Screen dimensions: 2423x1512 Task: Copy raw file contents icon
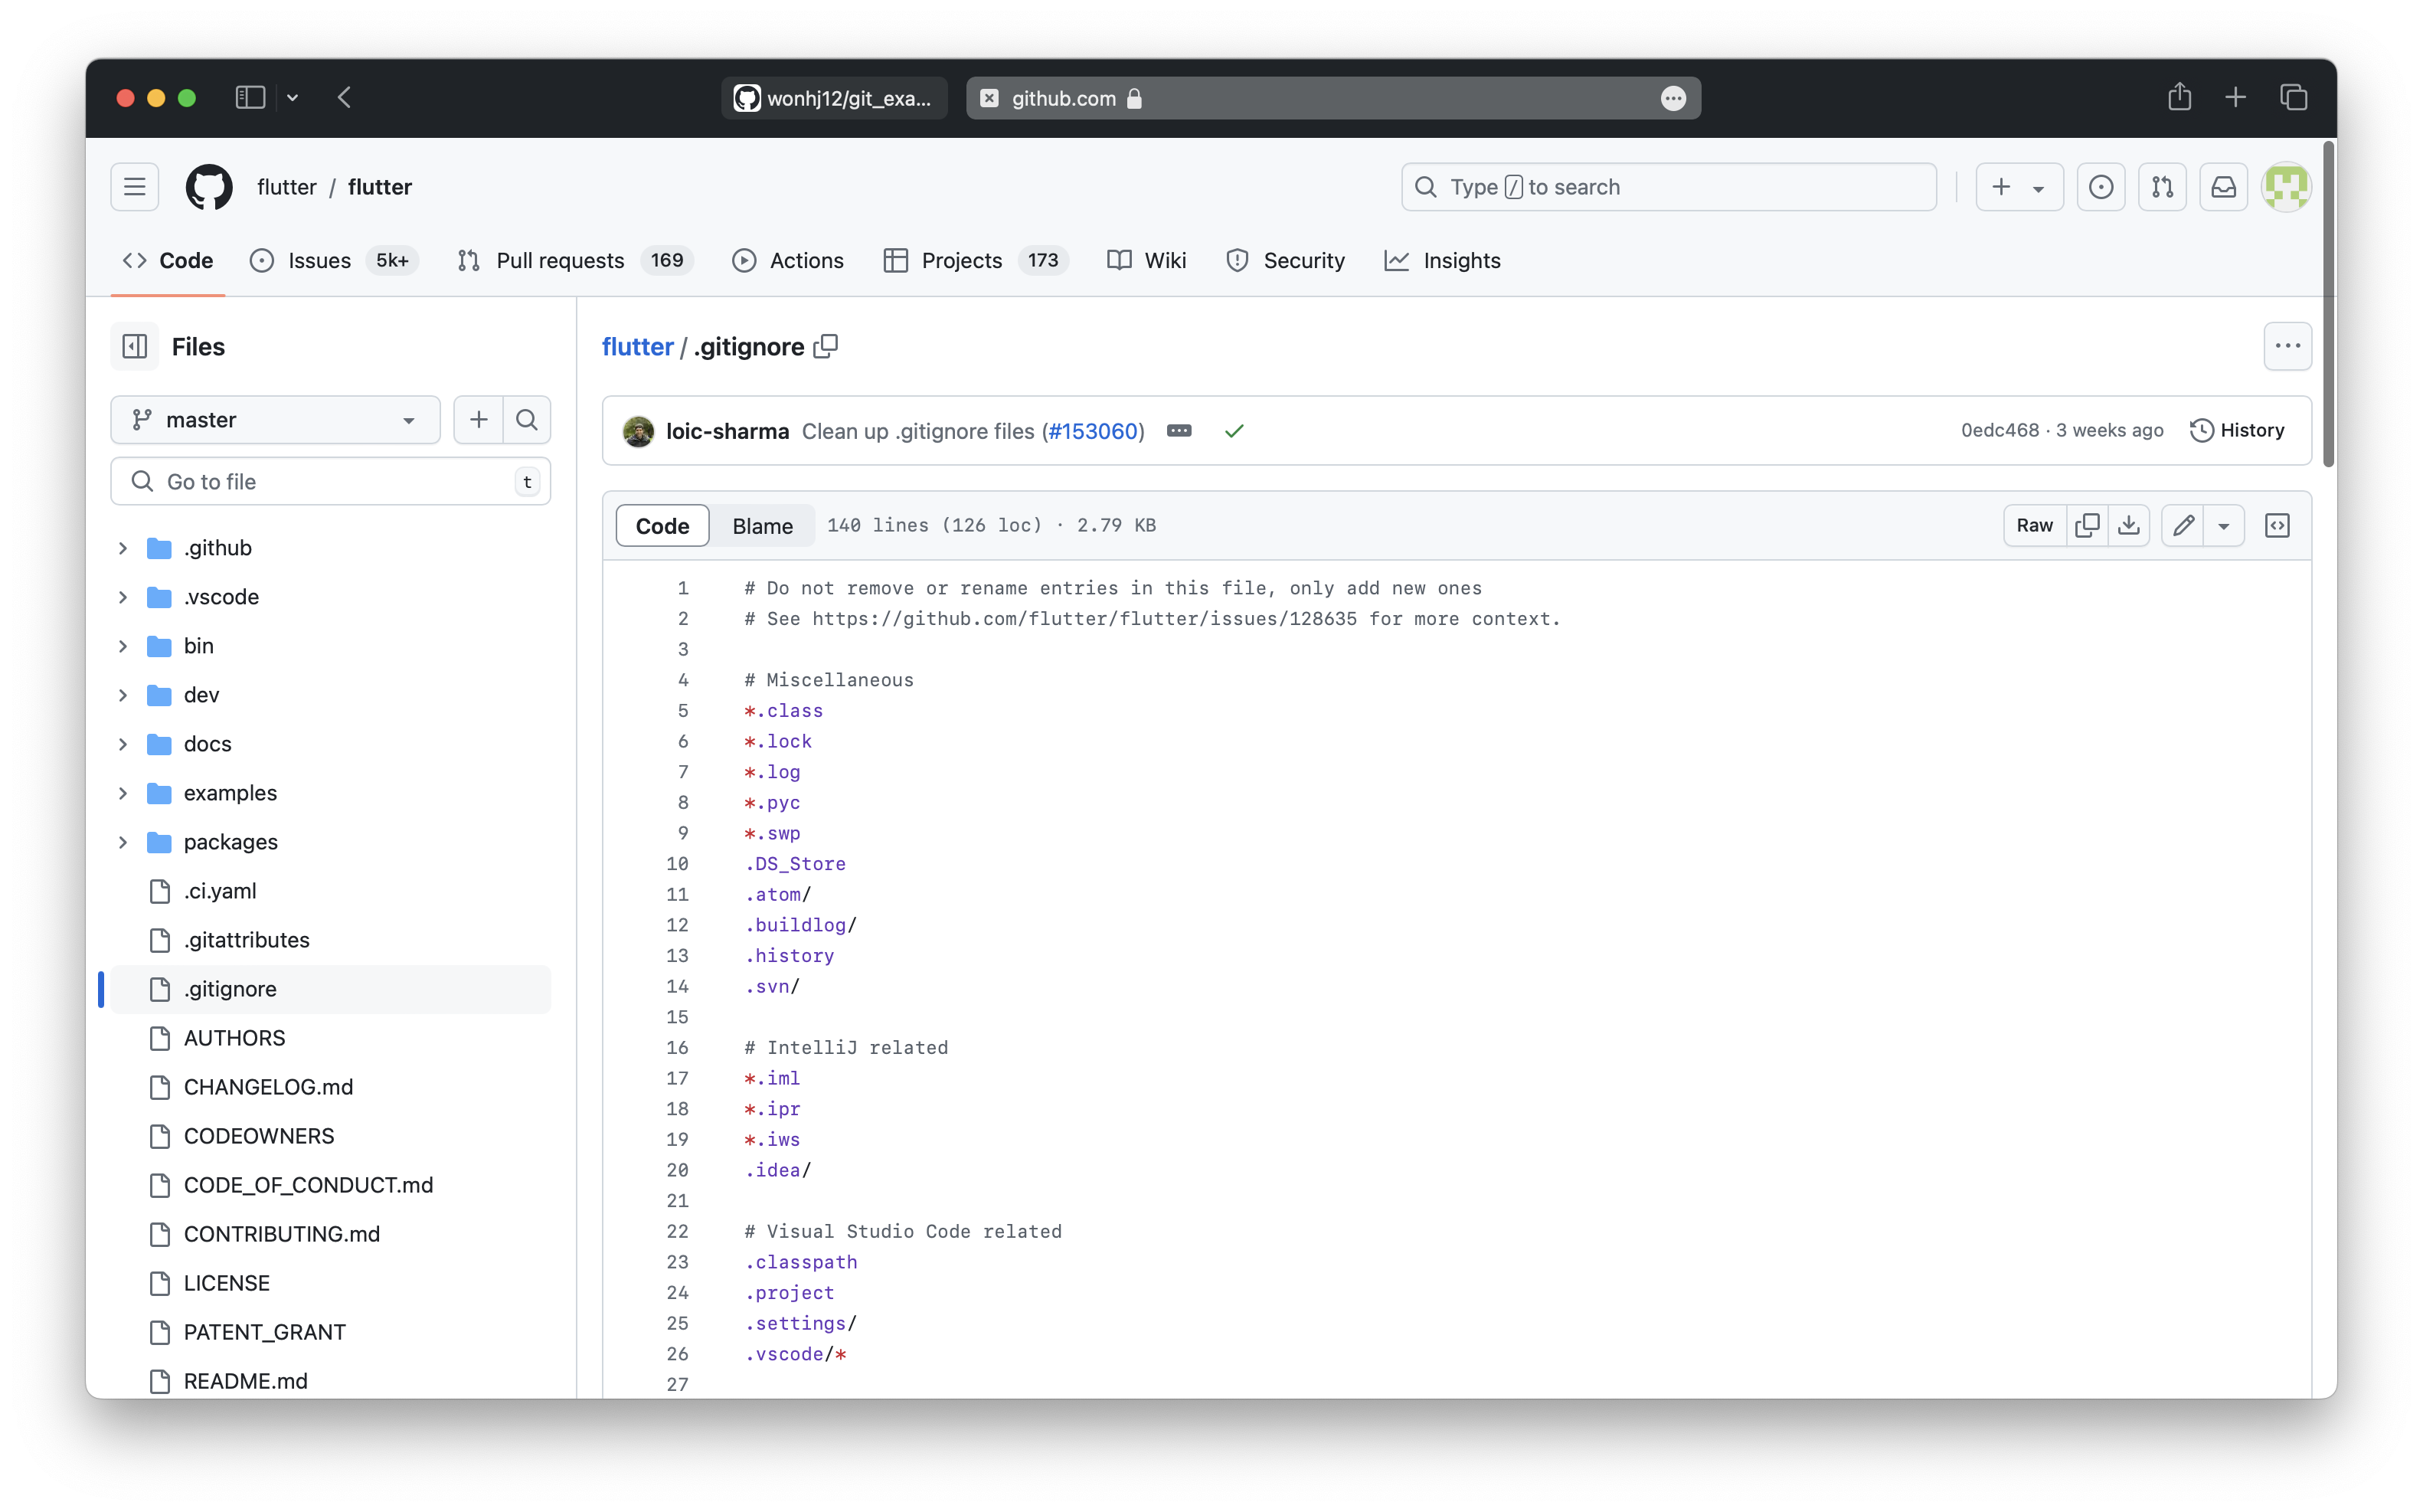click(x=2087, y=525)
